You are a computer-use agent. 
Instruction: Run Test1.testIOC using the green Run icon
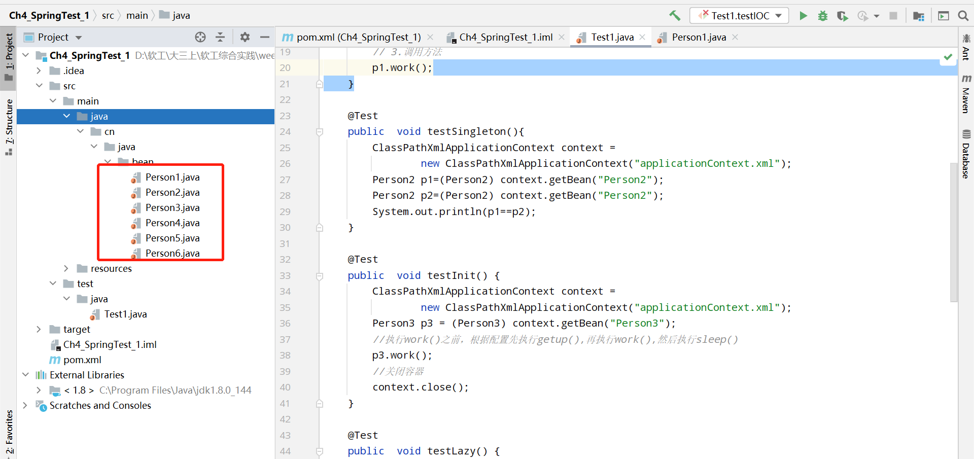coord(803,16)
